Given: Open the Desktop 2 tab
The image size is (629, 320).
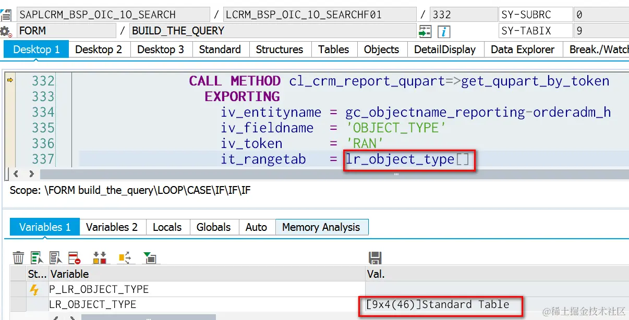Looking at the screenshot, I should [99, 50].
